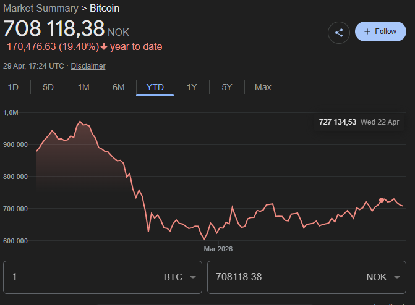The image size is (415, 305).
Task: Click the highlighted chart point for 22 Apr
Action: 382,200
